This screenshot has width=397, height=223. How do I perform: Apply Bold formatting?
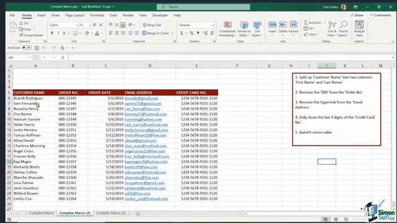52,33
